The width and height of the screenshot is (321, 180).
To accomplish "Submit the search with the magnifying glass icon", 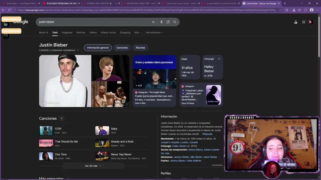I will tap(175, 22).
